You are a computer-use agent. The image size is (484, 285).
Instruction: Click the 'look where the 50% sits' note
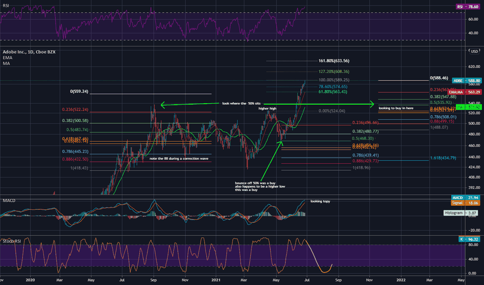(241, 104)
